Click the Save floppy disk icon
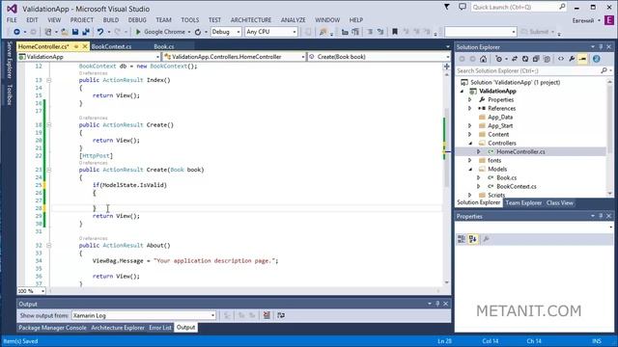The width and height of the screenshot is (618, 347). (x=75, y=32)
